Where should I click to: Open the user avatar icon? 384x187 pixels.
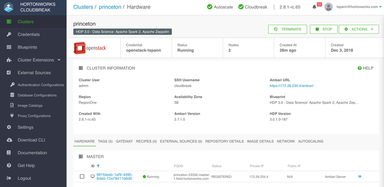(328, 7)
